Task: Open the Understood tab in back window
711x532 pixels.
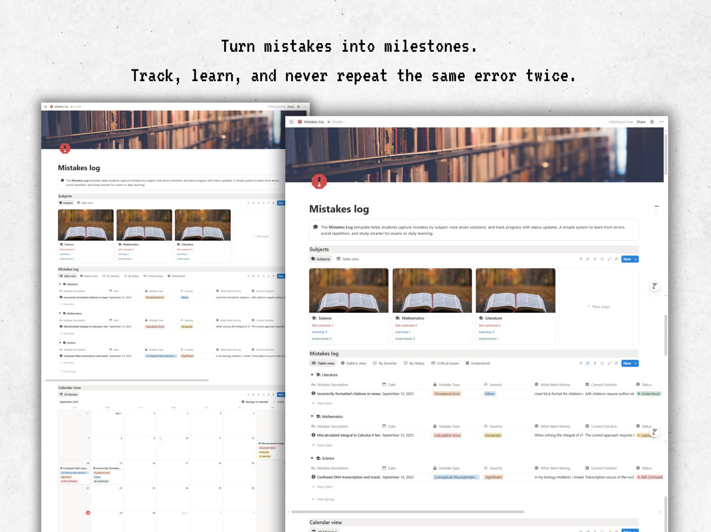Action: 176,276
